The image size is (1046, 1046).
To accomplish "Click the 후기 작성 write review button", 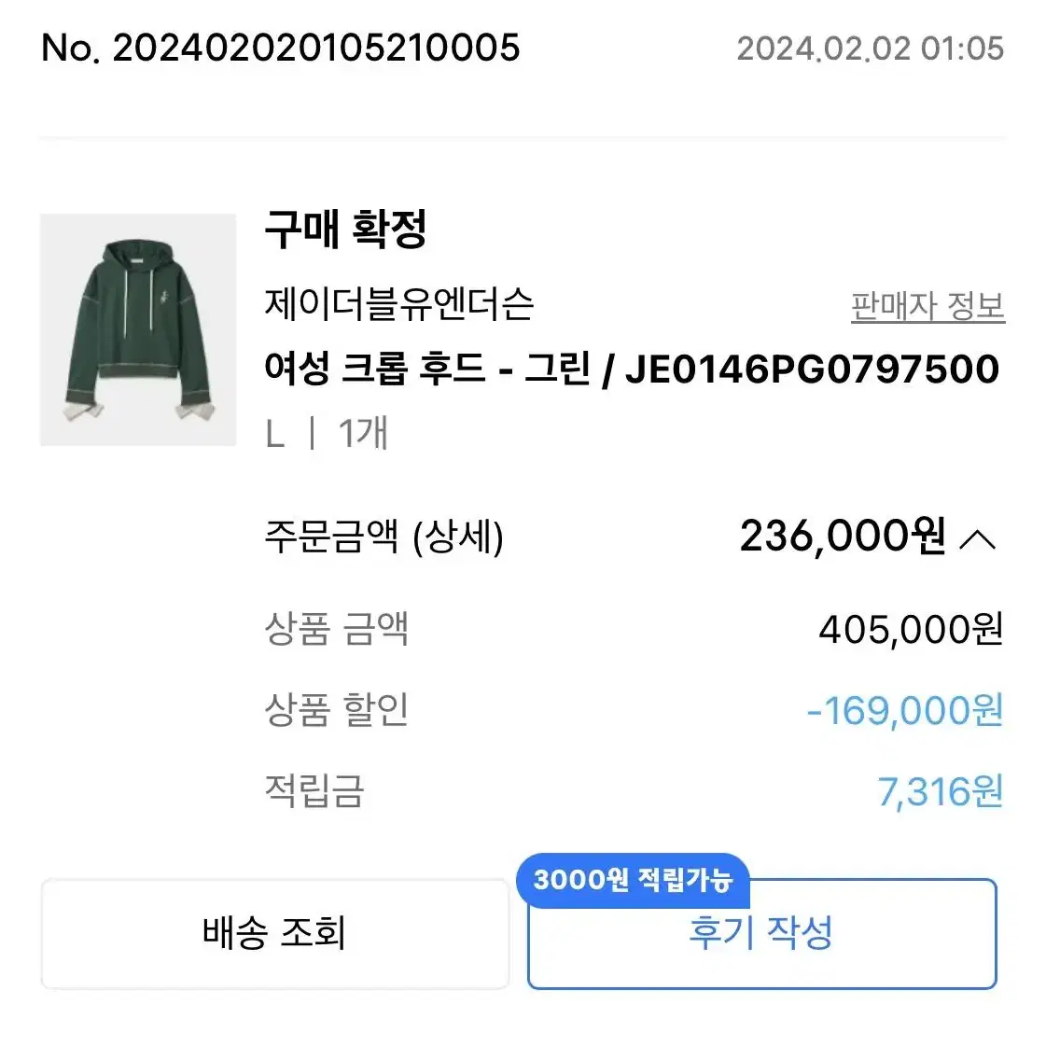I will [x=761, y=932].
